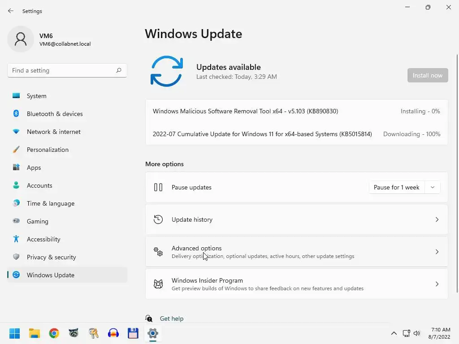Click the Accounts person icon in sidebar
Viewport: 459px width, 344px height.
[16, 185]
